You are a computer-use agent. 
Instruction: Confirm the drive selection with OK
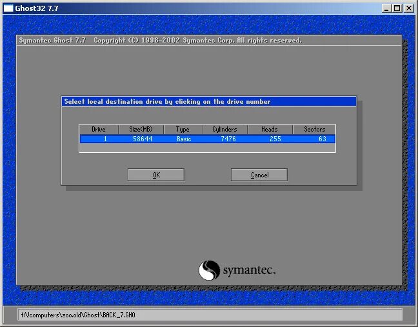[156, 175]
